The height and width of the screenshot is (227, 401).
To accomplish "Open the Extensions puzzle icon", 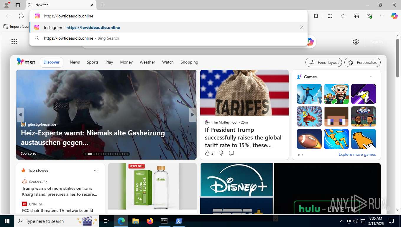I will click(x=316, y=16).
